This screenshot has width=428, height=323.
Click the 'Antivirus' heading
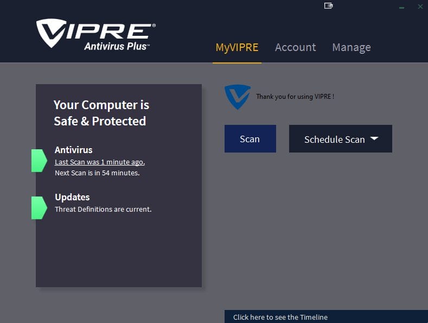pos(73,150)
